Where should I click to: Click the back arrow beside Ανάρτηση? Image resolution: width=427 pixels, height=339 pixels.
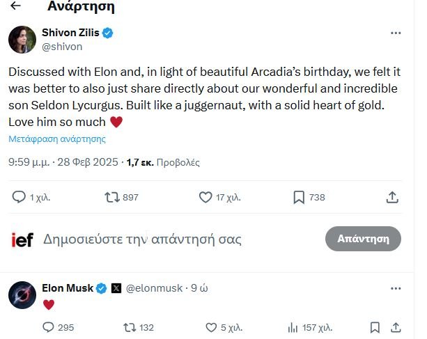[16, 7]
